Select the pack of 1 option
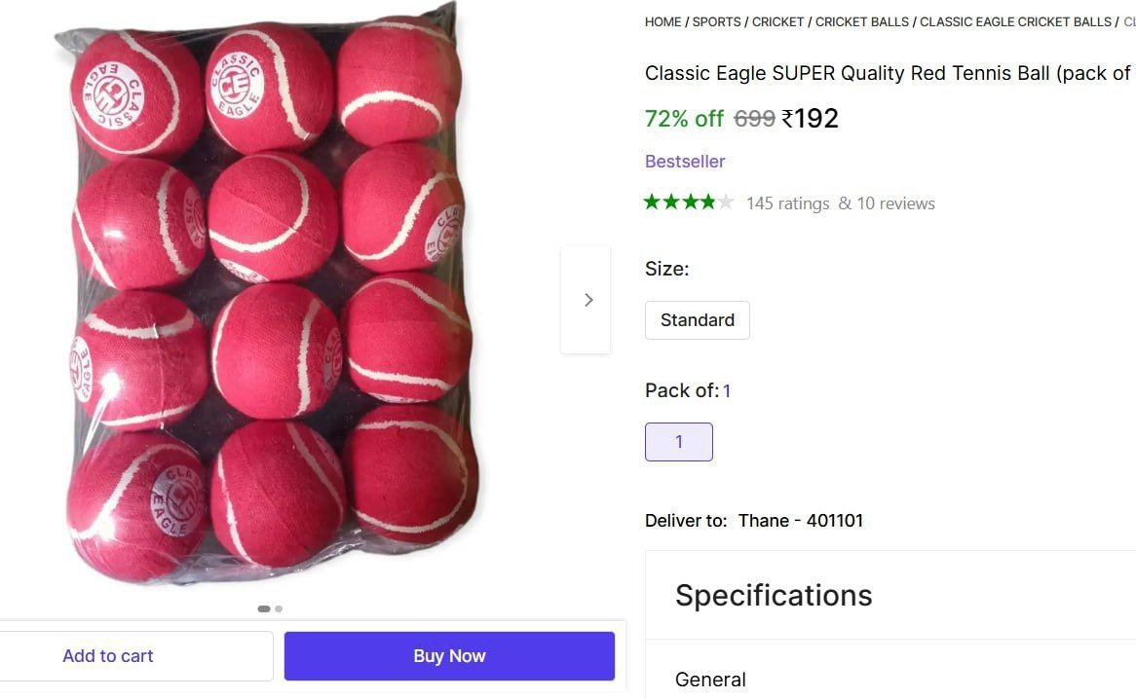 click(x=679, y=442)
